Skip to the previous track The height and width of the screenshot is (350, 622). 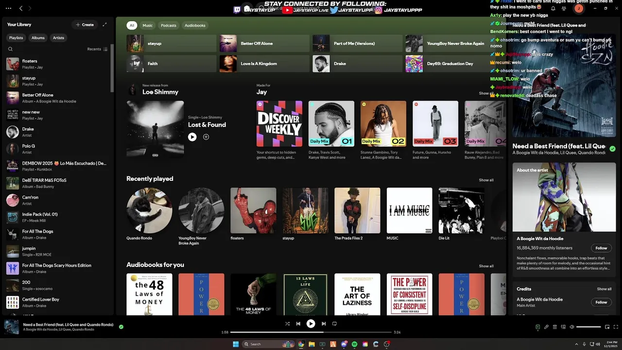pyautogui.click(x=298, y=324)
